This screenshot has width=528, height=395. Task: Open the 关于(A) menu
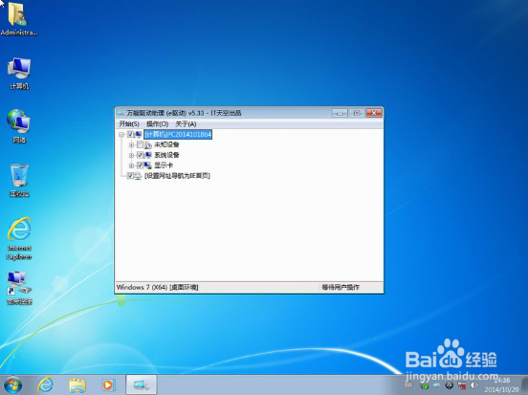(186, 124)
